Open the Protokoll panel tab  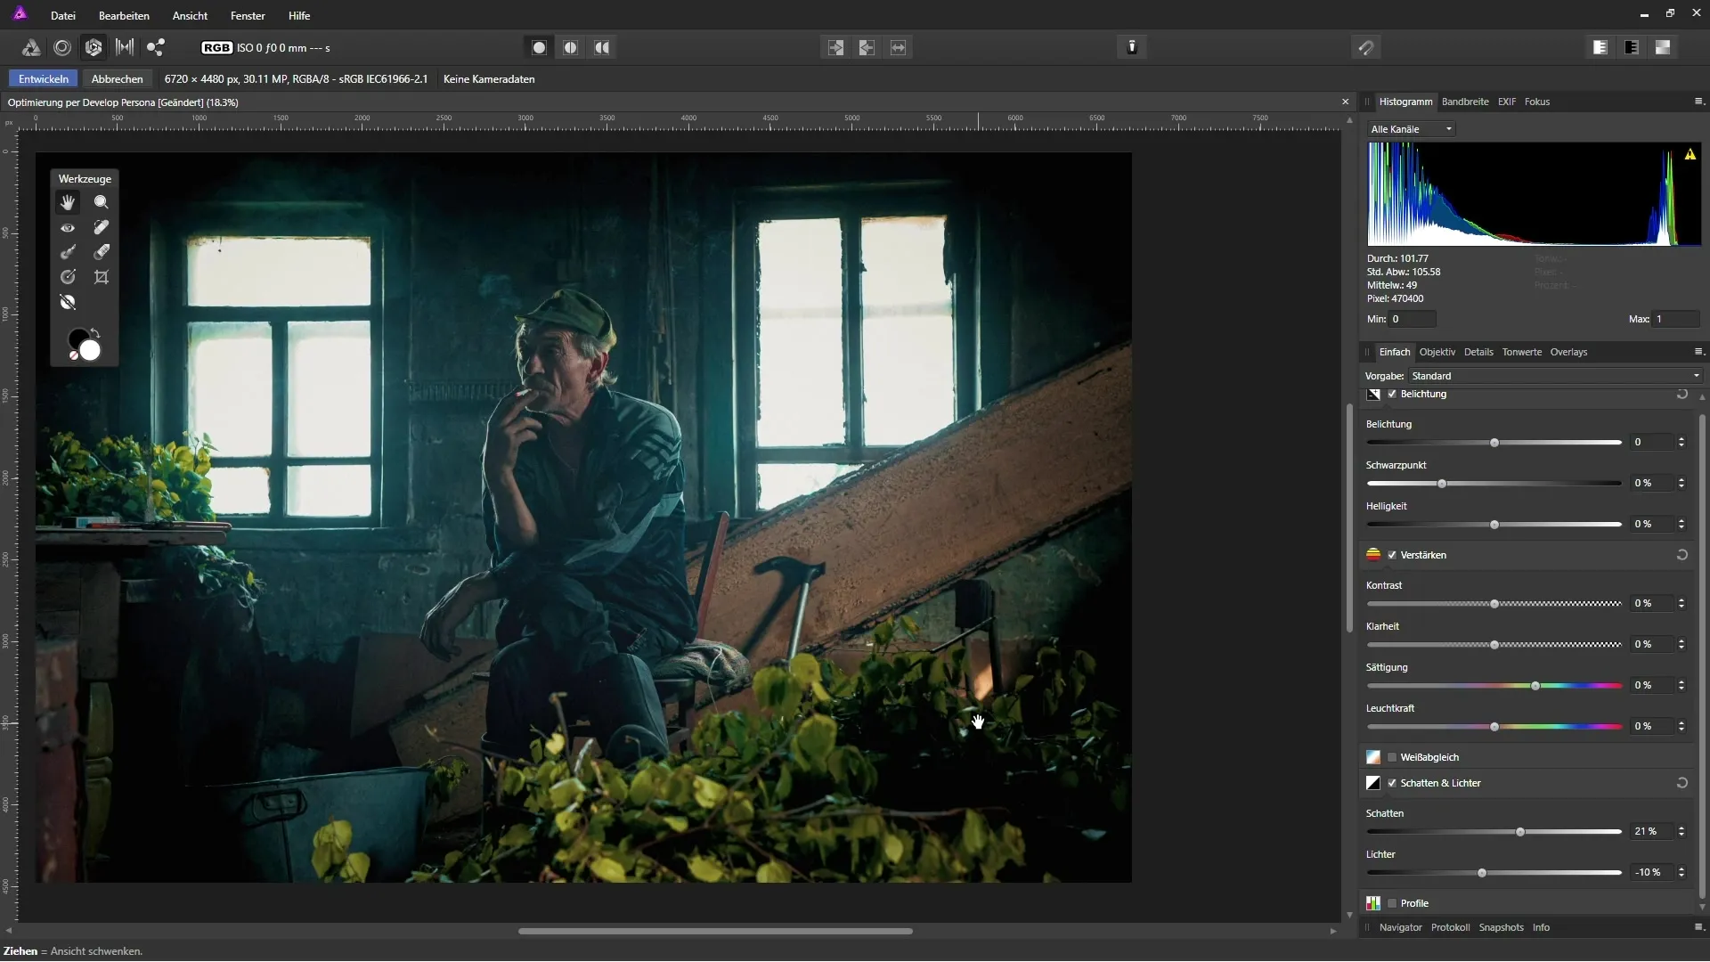click(1451, 927)
